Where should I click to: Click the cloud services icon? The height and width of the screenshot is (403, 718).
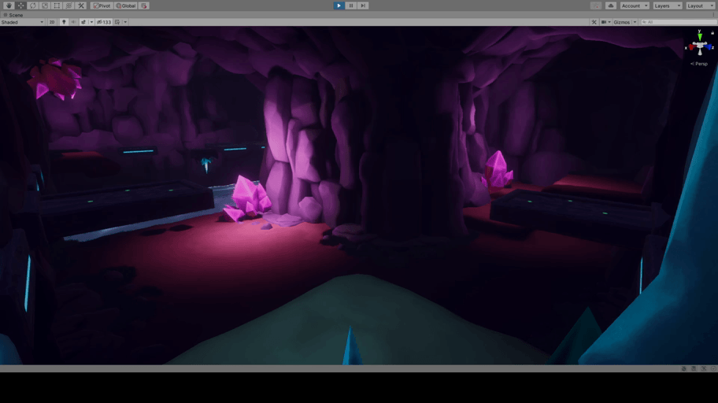click(610, 6)
